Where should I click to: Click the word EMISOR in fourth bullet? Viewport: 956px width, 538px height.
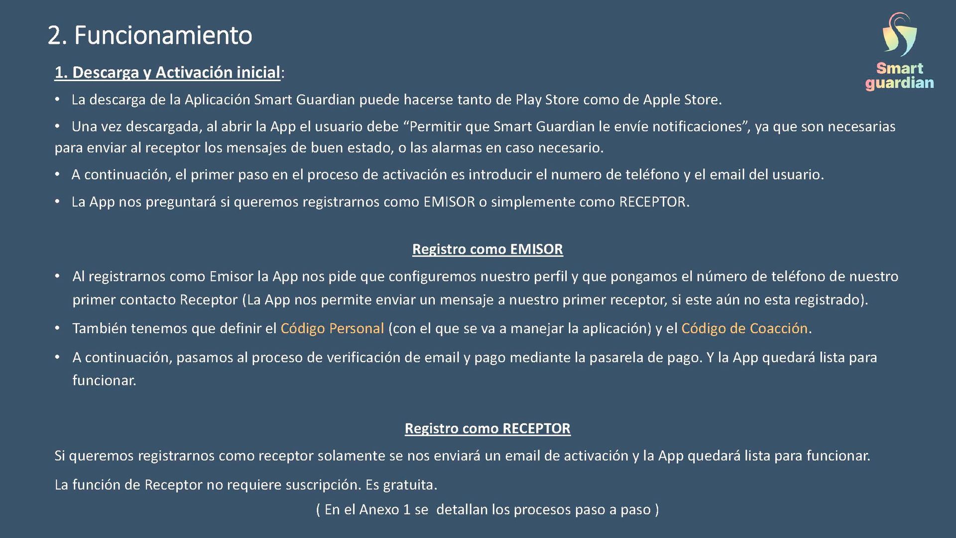click(449, 202)
